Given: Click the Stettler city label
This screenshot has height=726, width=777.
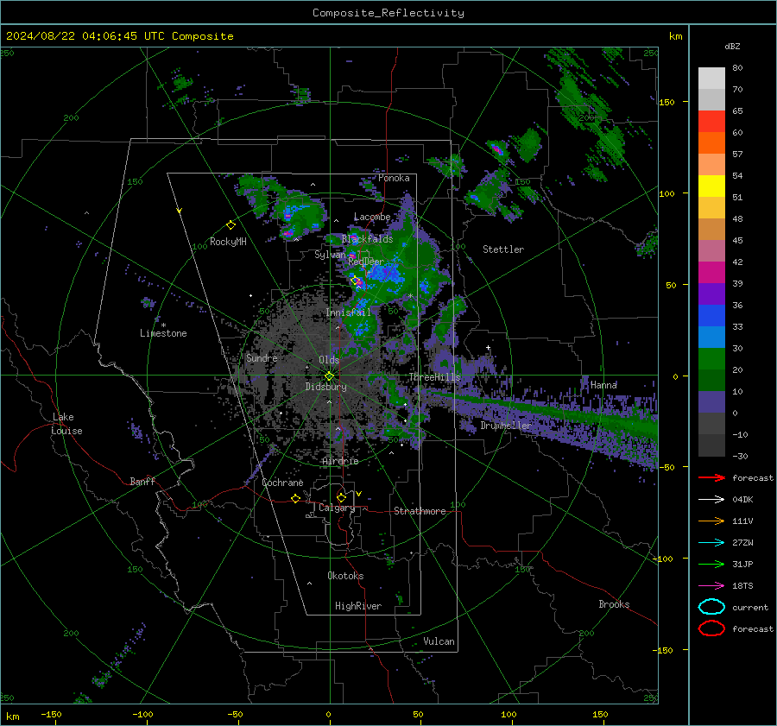Looking at the screenshot, I should [503, 249].
